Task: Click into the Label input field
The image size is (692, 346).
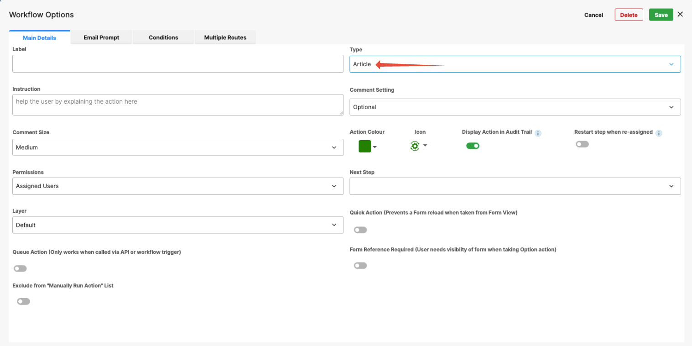Action: pyautogui.click(x=178, y=64)
